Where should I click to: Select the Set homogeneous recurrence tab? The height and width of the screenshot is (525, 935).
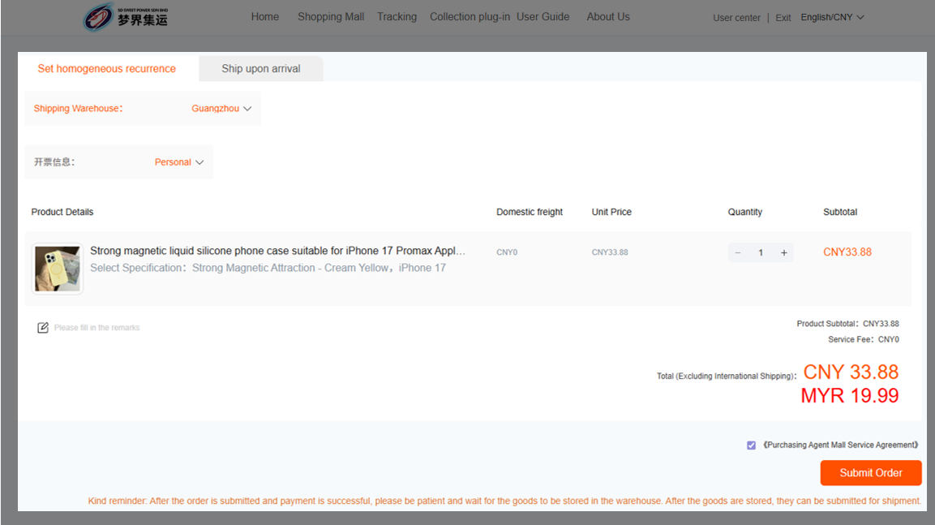107,69
